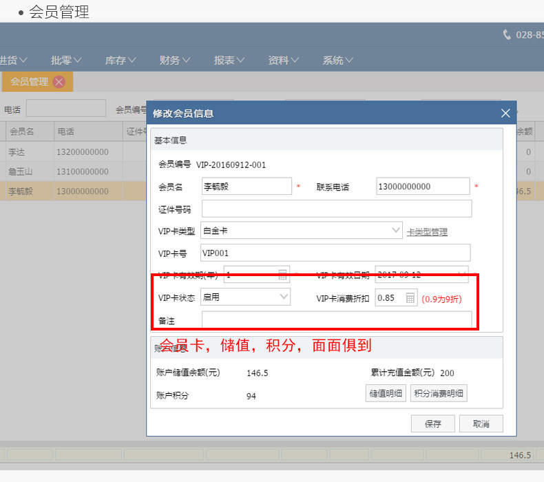Click the 取消 button
The height and width of the screenshot is (482, 544).
coord(481,423)
